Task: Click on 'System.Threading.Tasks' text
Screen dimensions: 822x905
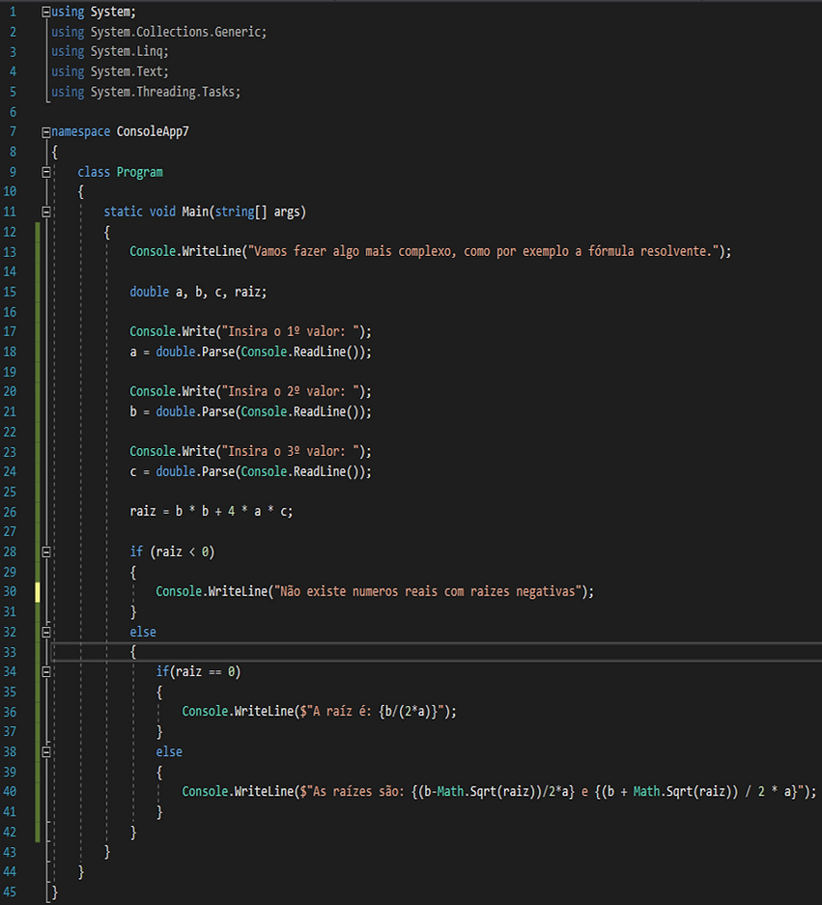Action: point(163,92)
